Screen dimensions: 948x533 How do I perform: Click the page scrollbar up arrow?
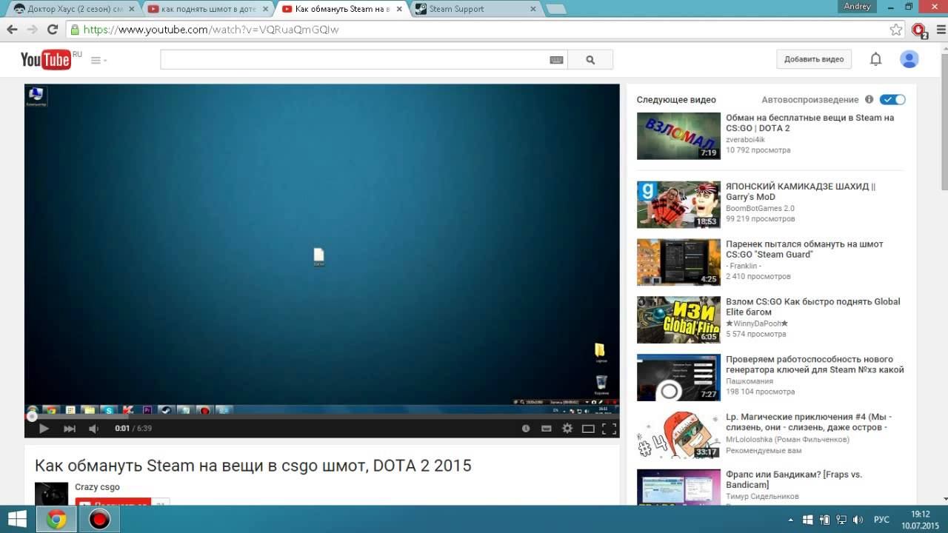[943, 48]
